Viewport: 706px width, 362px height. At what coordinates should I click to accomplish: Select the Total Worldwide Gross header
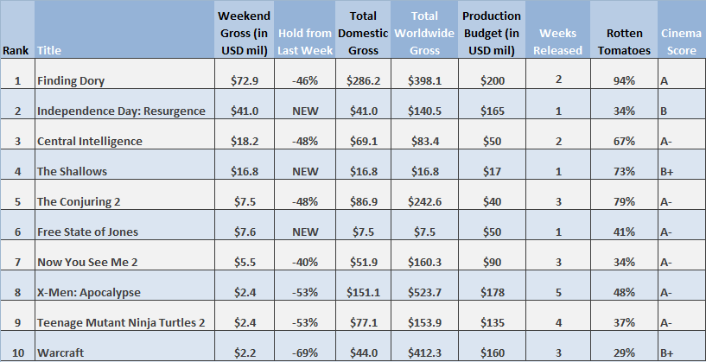[x=424, y=33]
